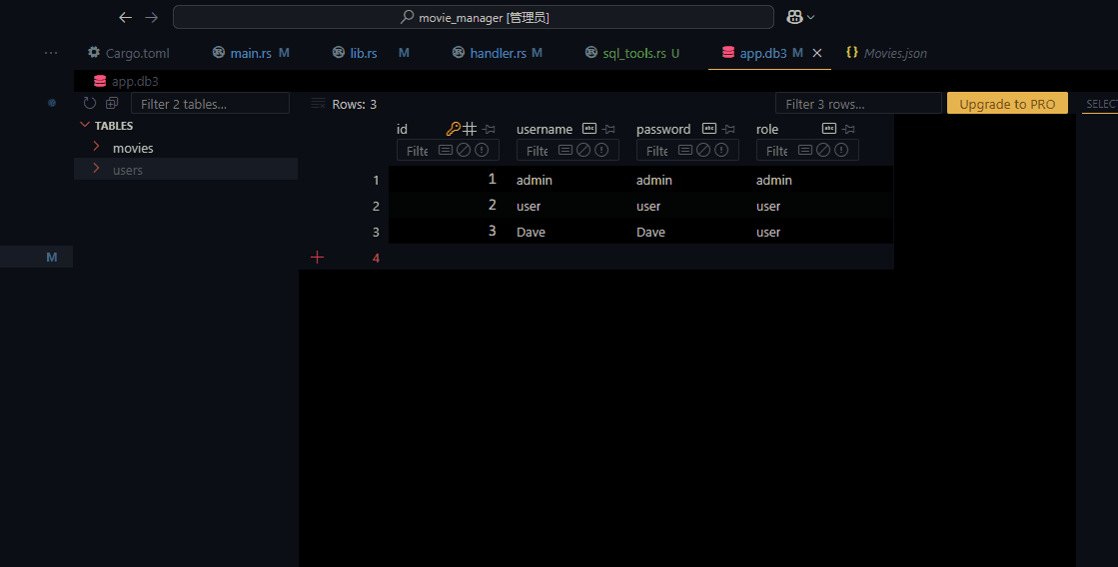The image size is (1118, 567).
Task: Switch to the handler.rs tab
Action: 498,53
